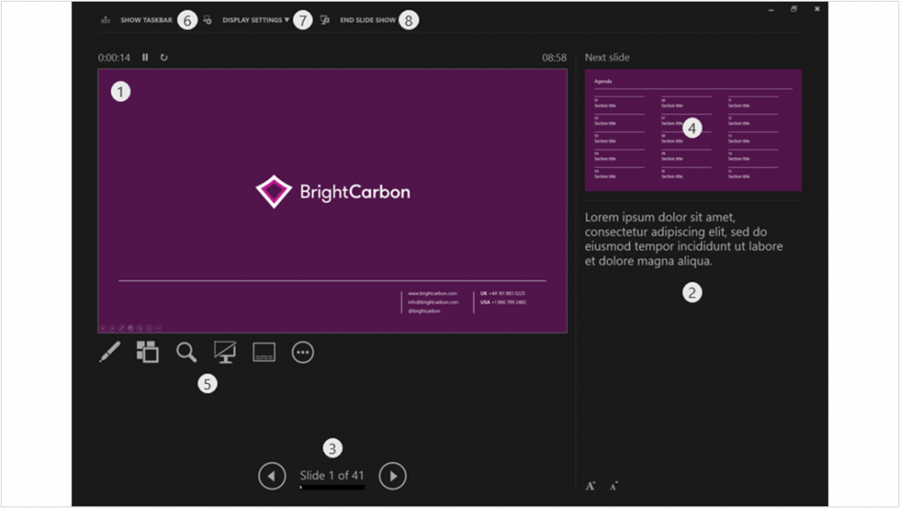Open more slide show options
The width and height of the screenshot is (900, 508).
click(301, 352)
